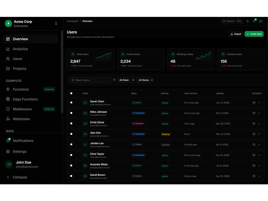The height and width of the screenshot is (201, 268).
Task: Click the Last Active column header
Action: click(190, 94)
